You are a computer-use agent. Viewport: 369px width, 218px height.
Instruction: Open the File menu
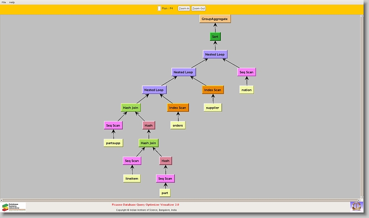4,2
